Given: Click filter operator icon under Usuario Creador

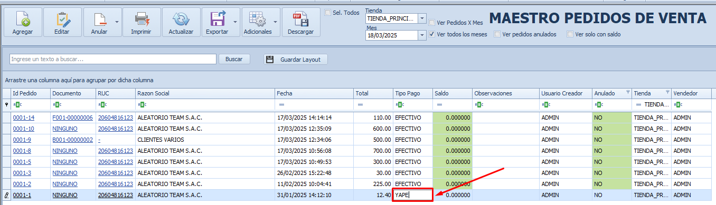Looking at the screenshot, I should [545, 105].
